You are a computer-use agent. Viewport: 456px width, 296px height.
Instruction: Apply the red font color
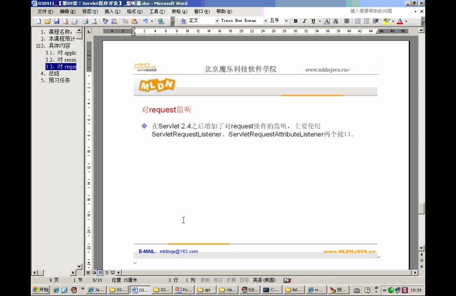tap(400, 21)
